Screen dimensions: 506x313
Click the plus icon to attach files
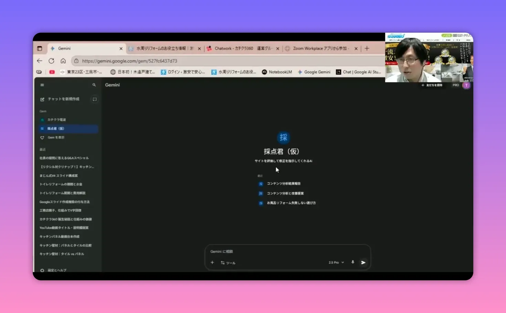(212, 262)
